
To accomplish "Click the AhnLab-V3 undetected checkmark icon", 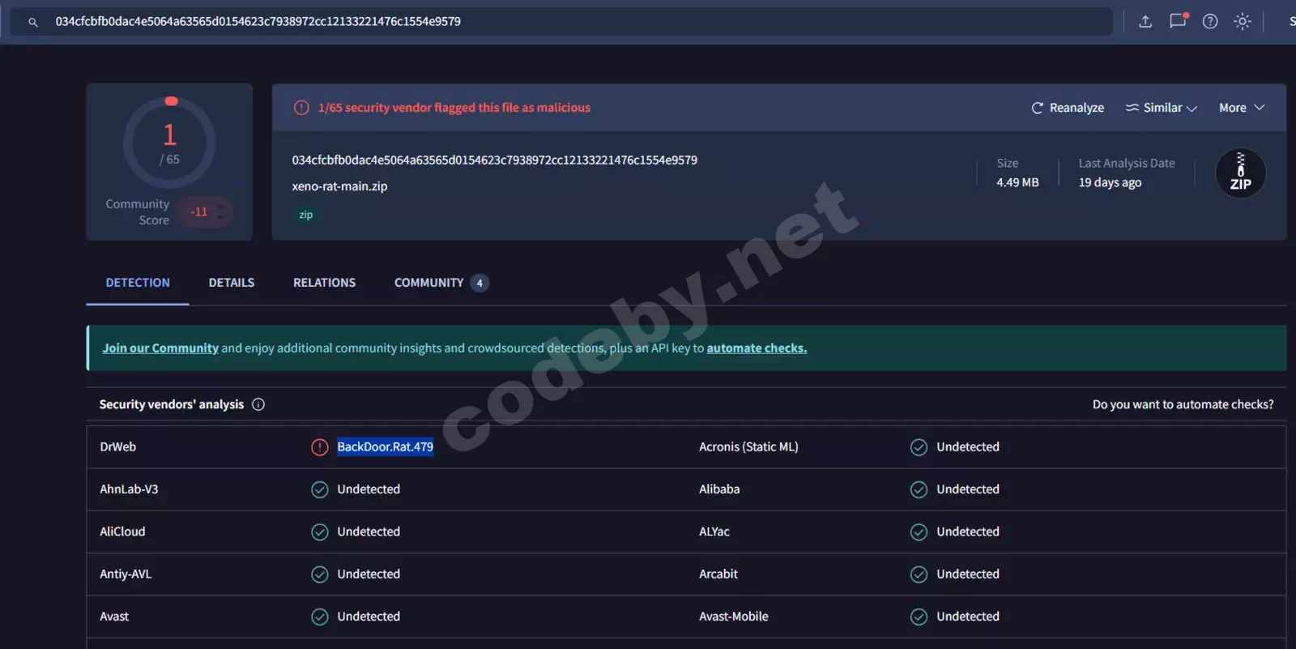I will [x=320, y=489].
